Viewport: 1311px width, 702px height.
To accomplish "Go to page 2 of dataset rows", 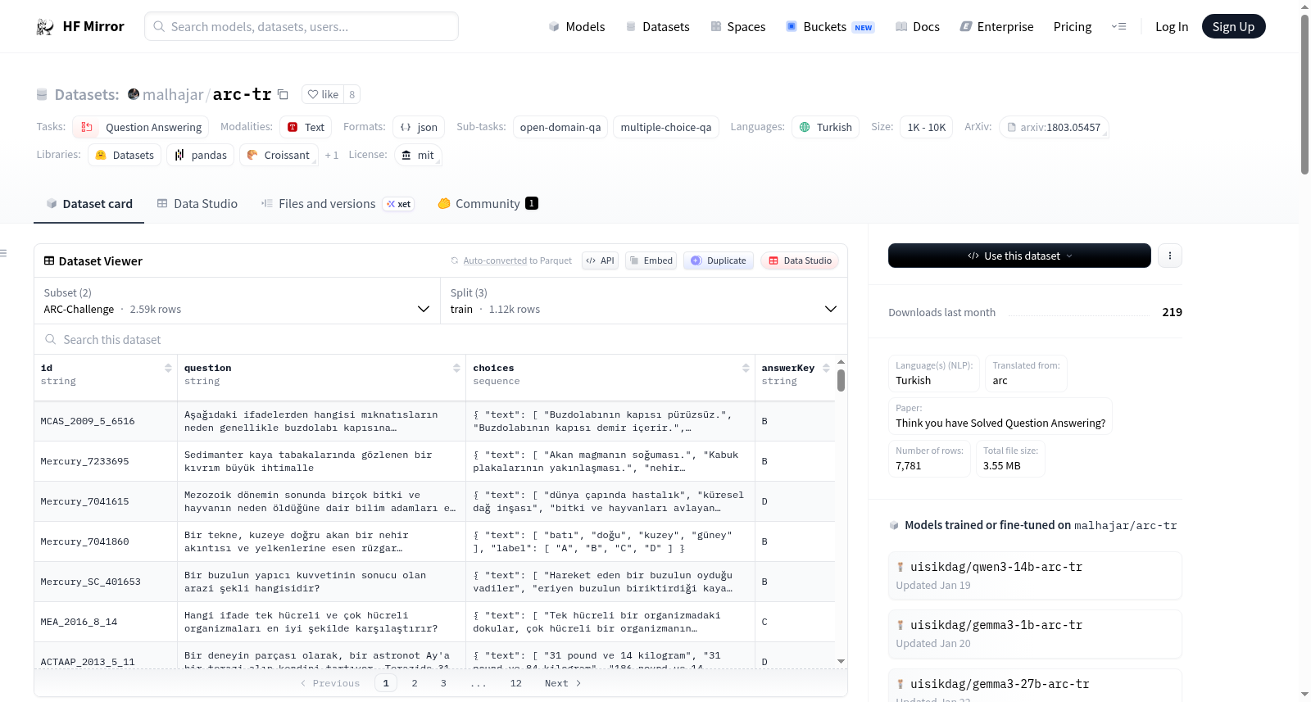I will (415, 683).
